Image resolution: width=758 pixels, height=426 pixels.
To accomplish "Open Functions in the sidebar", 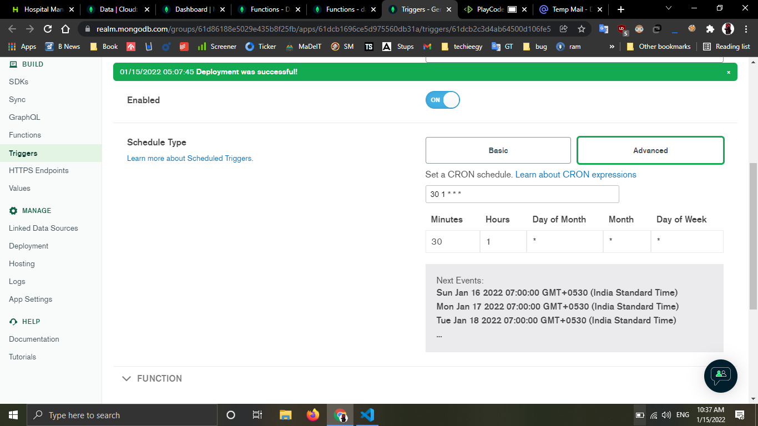I will tap(25, 135).
